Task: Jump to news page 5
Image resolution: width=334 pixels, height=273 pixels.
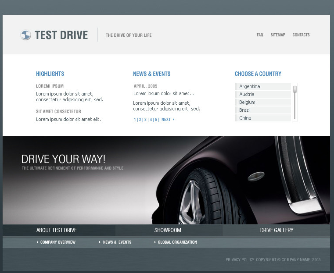Action: [156, 120]
